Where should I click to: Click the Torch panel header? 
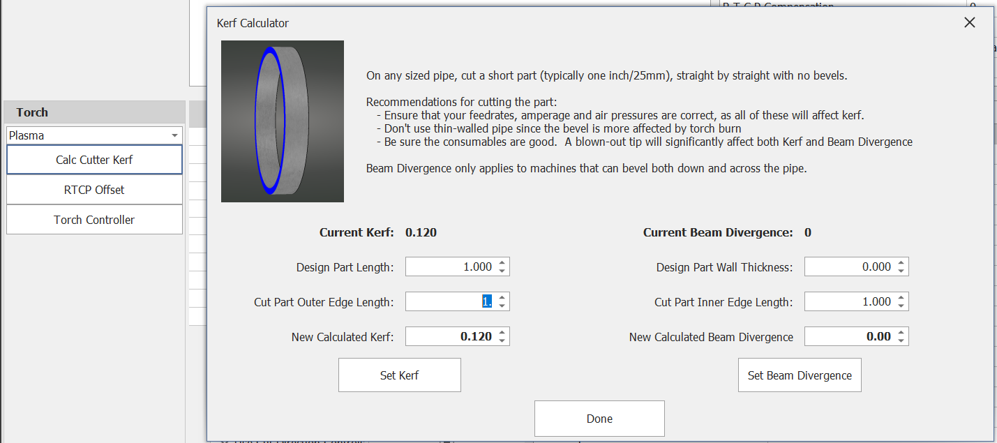tap(95, 112)
